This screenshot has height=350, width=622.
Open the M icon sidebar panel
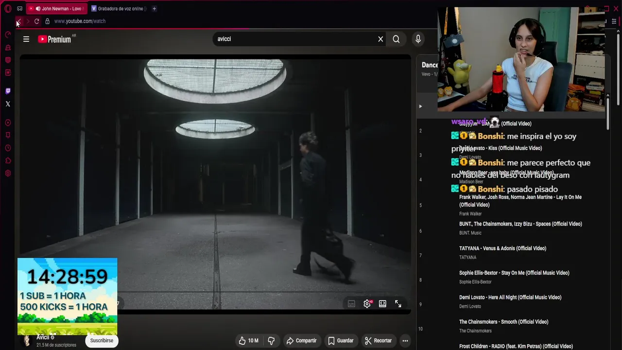(x=8, y=72)
